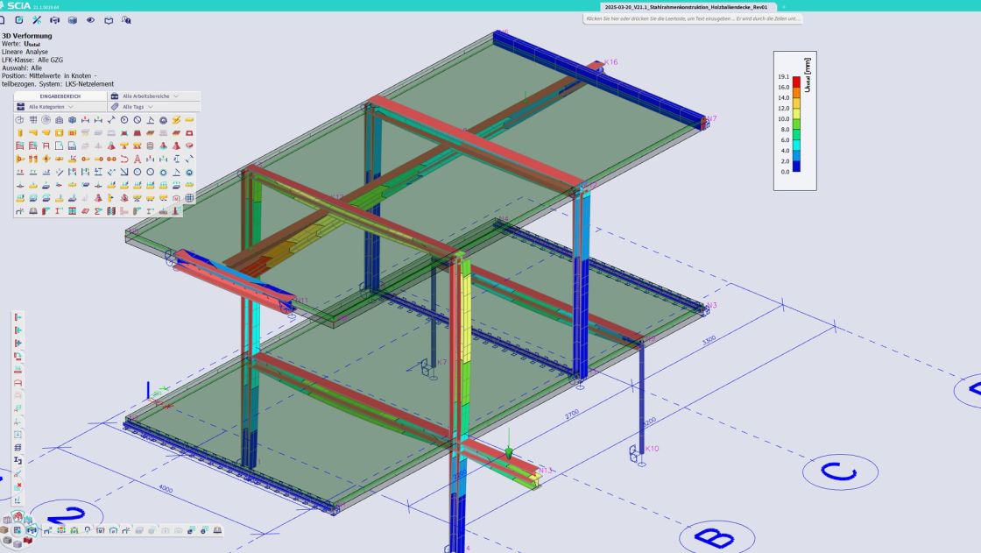Click the search magnifier icon in top toolbar
Screen dimensions: 981x553
click(127, 19)
